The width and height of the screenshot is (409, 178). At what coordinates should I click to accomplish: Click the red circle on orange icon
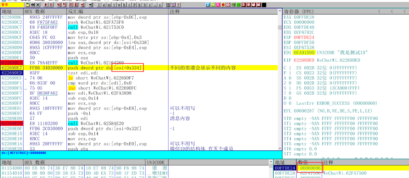tap(223, 5)
